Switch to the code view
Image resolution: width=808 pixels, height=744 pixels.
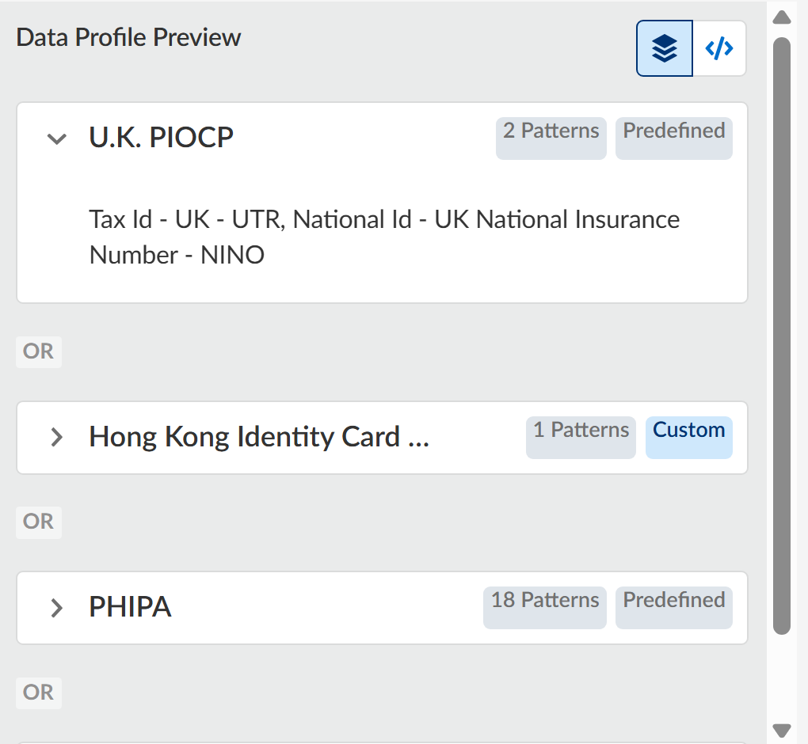point(719,49)
